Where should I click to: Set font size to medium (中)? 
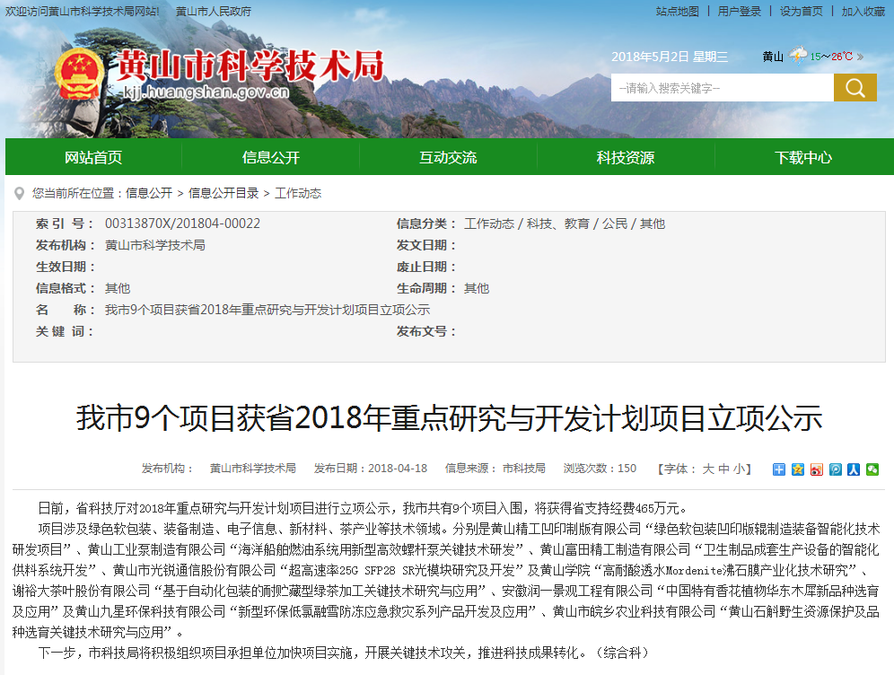[723, 469]
